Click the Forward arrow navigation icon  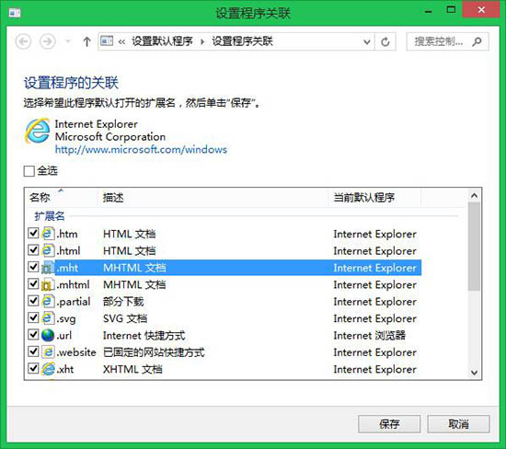click(x=48, y=41)
